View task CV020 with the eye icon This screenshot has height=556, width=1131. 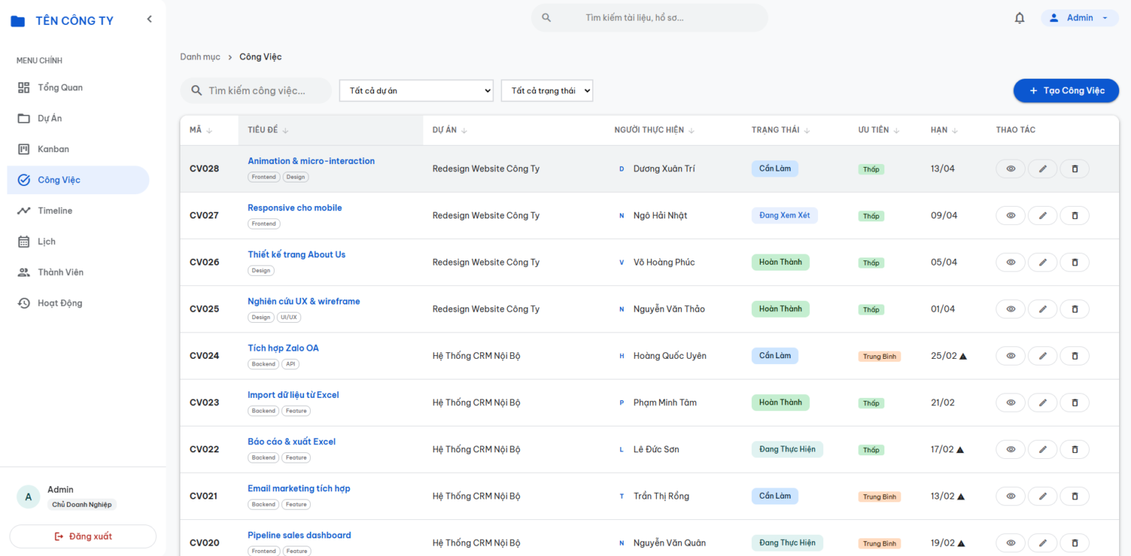point(1011,543)
